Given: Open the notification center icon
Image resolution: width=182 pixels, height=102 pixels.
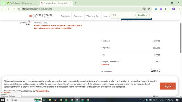Looking at the screenshot, I should pos(177,100).
